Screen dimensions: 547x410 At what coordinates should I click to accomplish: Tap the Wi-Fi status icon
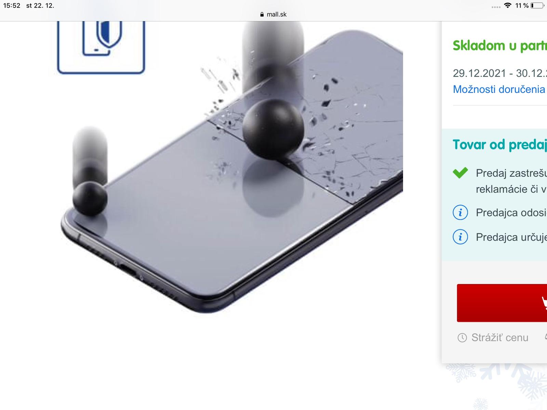coord(508,5)
